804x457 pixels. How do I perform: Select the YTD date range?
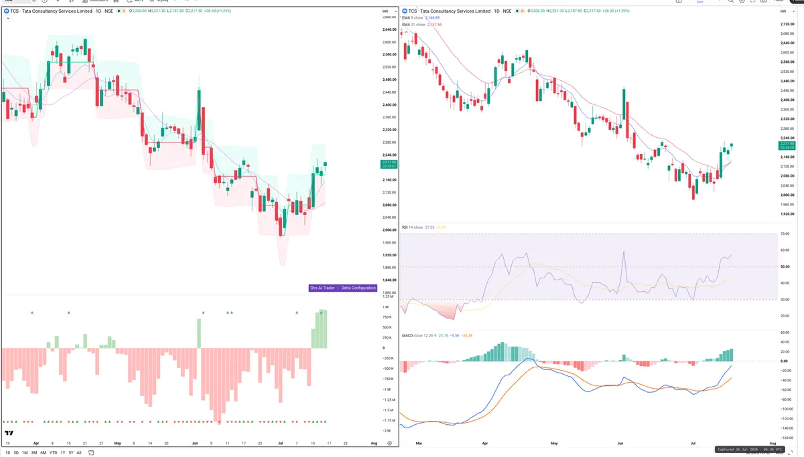pyautogui.click(x=53, y=452)
